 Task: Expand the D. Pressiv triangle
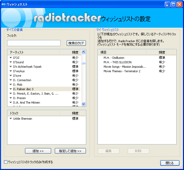(x=11, y=98)
